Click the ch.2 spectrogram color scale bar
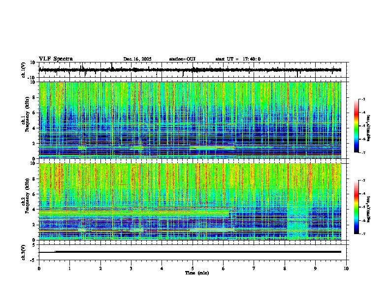The height and width of the screenshot is (301, 390). [x=357, y=207]
